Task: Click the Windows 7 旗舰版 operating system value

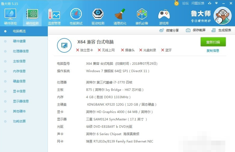Action: pyautogui.click(x=118, y=71)
